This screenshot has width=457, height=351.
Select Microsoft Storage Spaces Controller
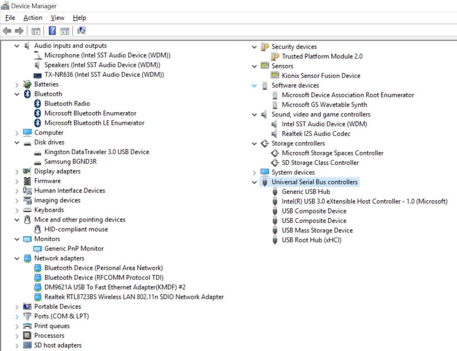333,153
